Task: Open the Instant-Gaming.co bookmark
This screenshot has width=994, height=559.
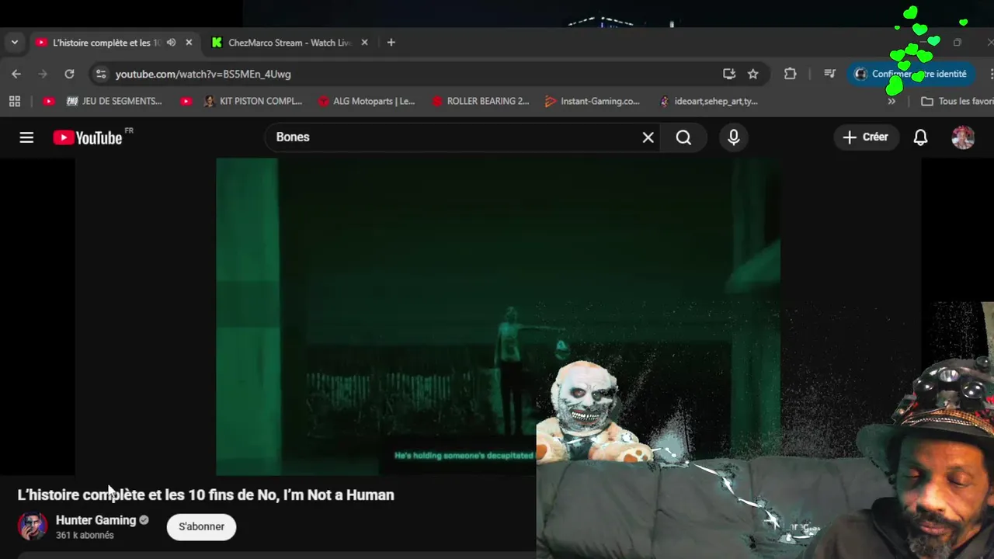Action: [x=593, y=101]
